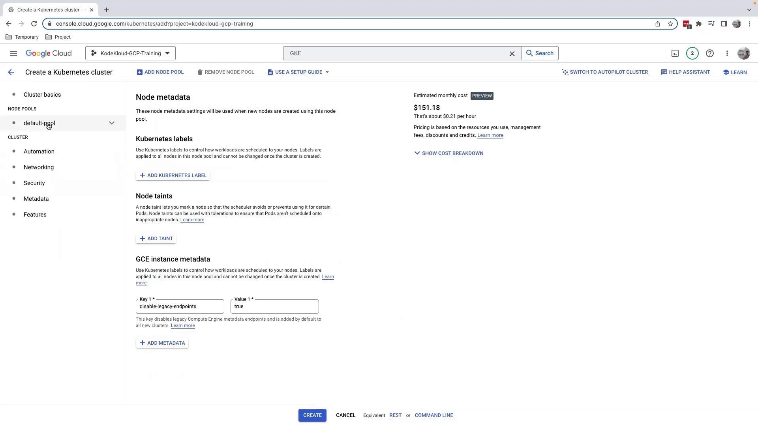Expand the default-pool chevron
Viewport: 758px width, 426px height.
pos(112,123)
